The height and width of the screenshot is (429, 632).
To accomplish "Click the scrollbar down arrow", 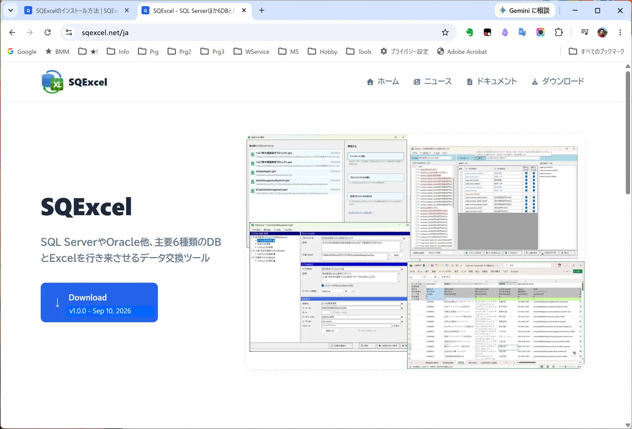I will (x=628, y=425).
